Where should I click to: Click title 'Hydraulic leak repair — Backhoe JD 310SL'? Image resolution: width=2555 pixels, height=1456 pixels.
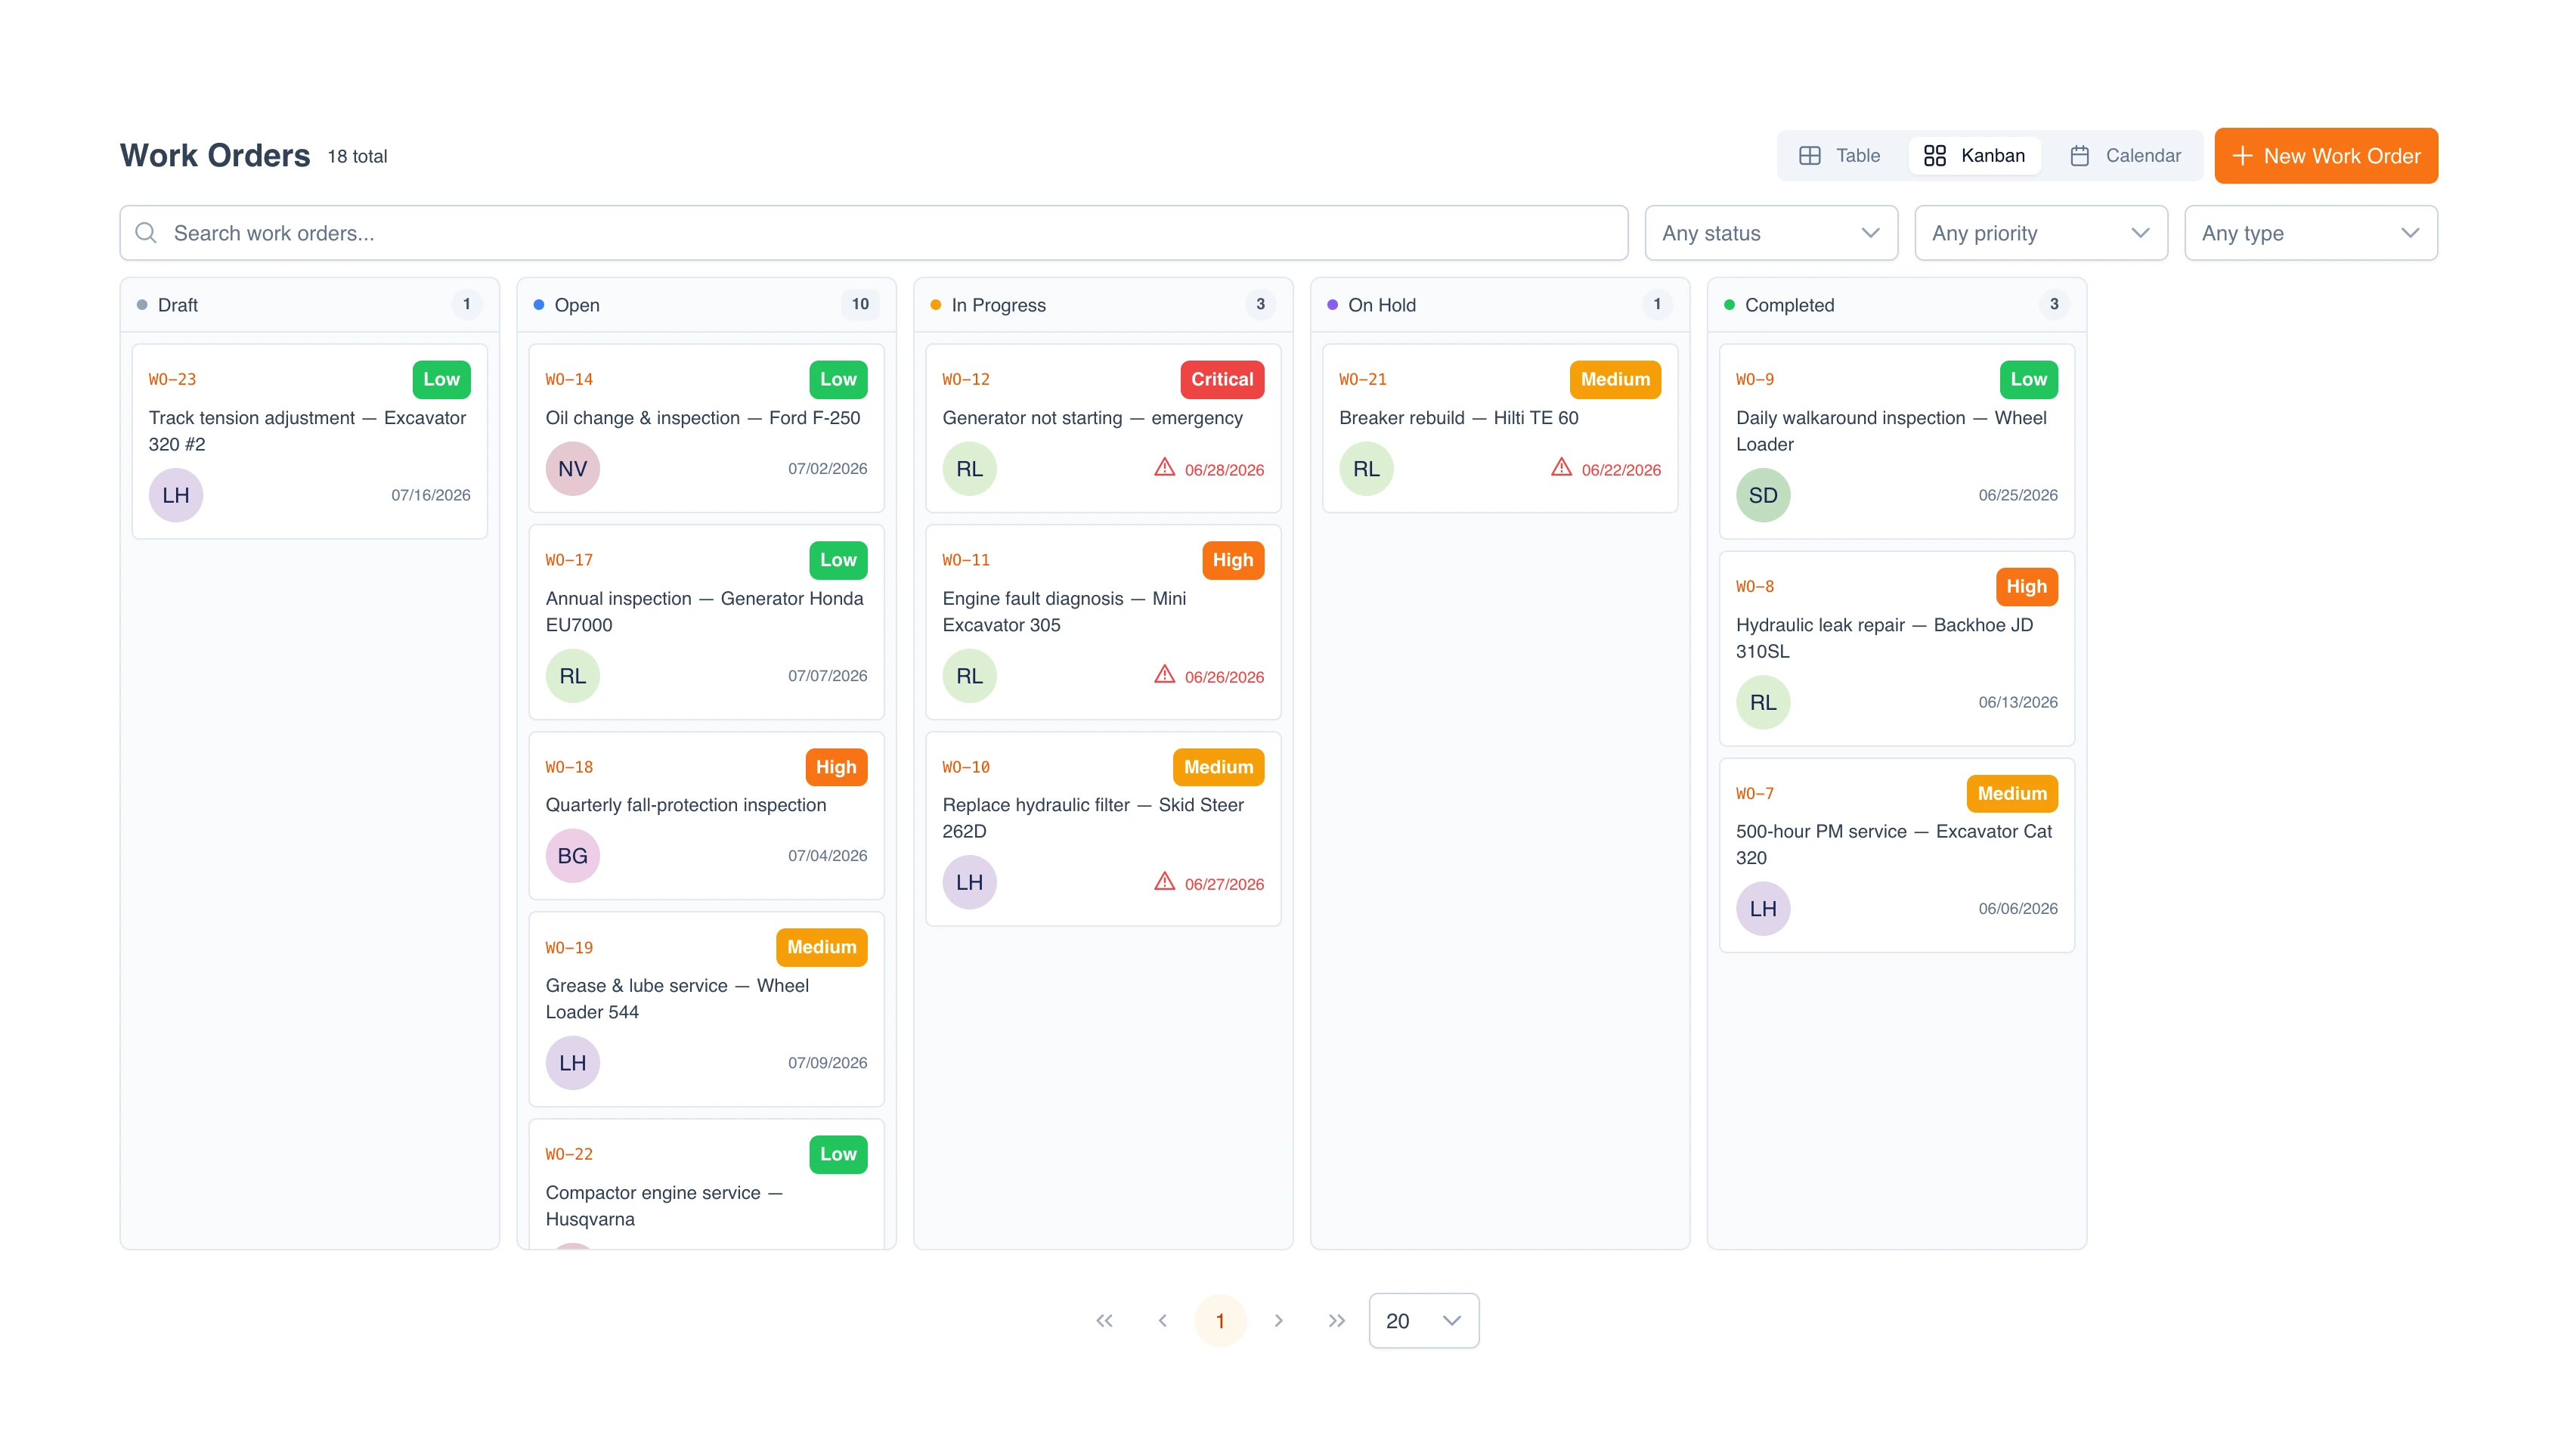coord(1885,638)
